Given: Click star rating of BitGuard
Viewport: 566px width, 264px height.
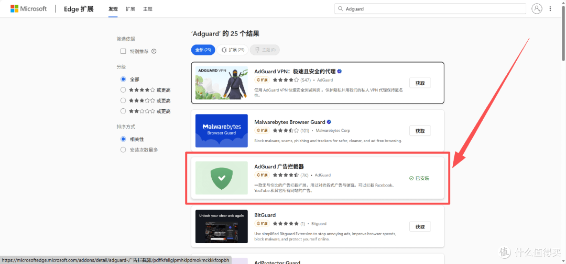Looking at the screenshot, I should (286, 224).
